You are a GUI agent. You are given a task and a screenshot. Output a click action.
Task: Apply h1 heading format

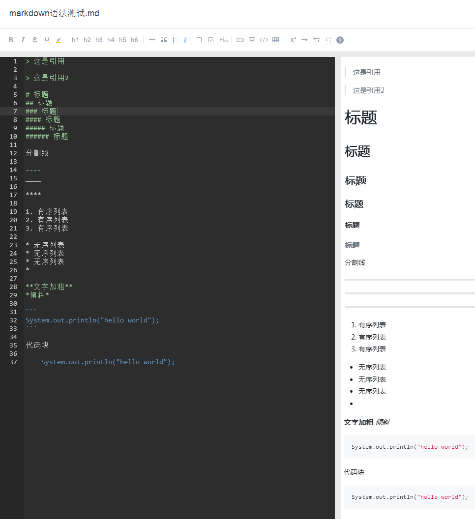(x=75, y=40)
